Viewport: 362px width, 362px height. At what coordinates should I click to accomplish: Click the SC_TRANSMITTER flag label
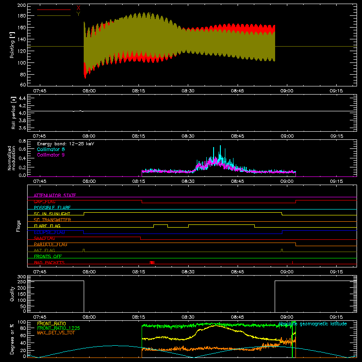click(52, 220)
